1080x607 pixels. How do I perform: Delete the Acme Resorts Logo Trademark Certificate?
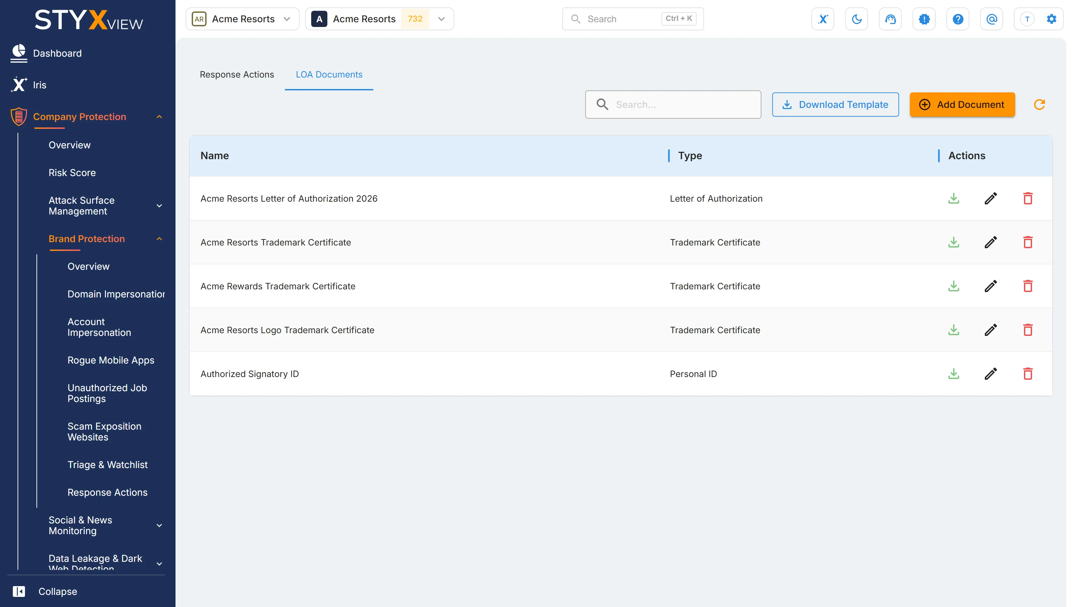[x=1028, y=330]
